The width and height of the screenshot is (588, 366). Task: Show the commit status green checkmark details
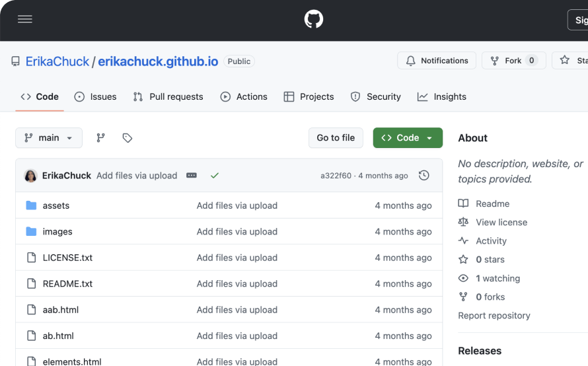215,176
